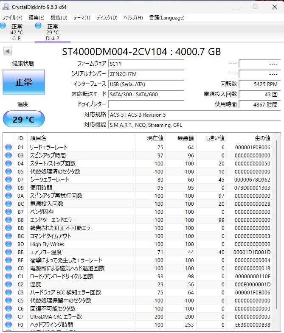Click the drive title ST4000DM004-2CV104 : 4000.7 GB
Image resolution: width=284 pixels, height=333 pixels.
tap(141, 52)
